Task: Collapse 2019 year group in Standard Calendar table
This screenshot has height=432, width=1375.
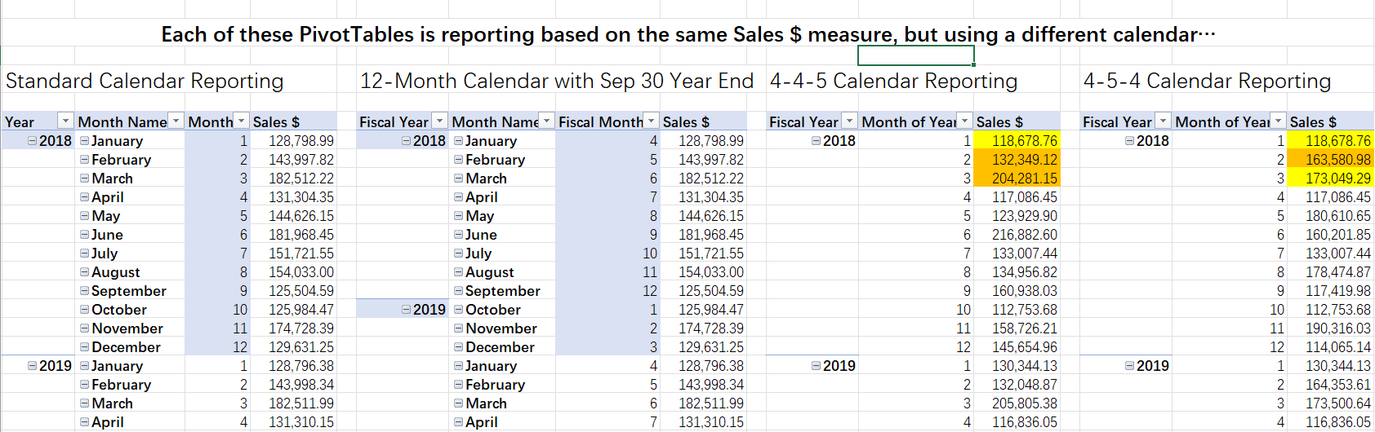Action: 32,366
